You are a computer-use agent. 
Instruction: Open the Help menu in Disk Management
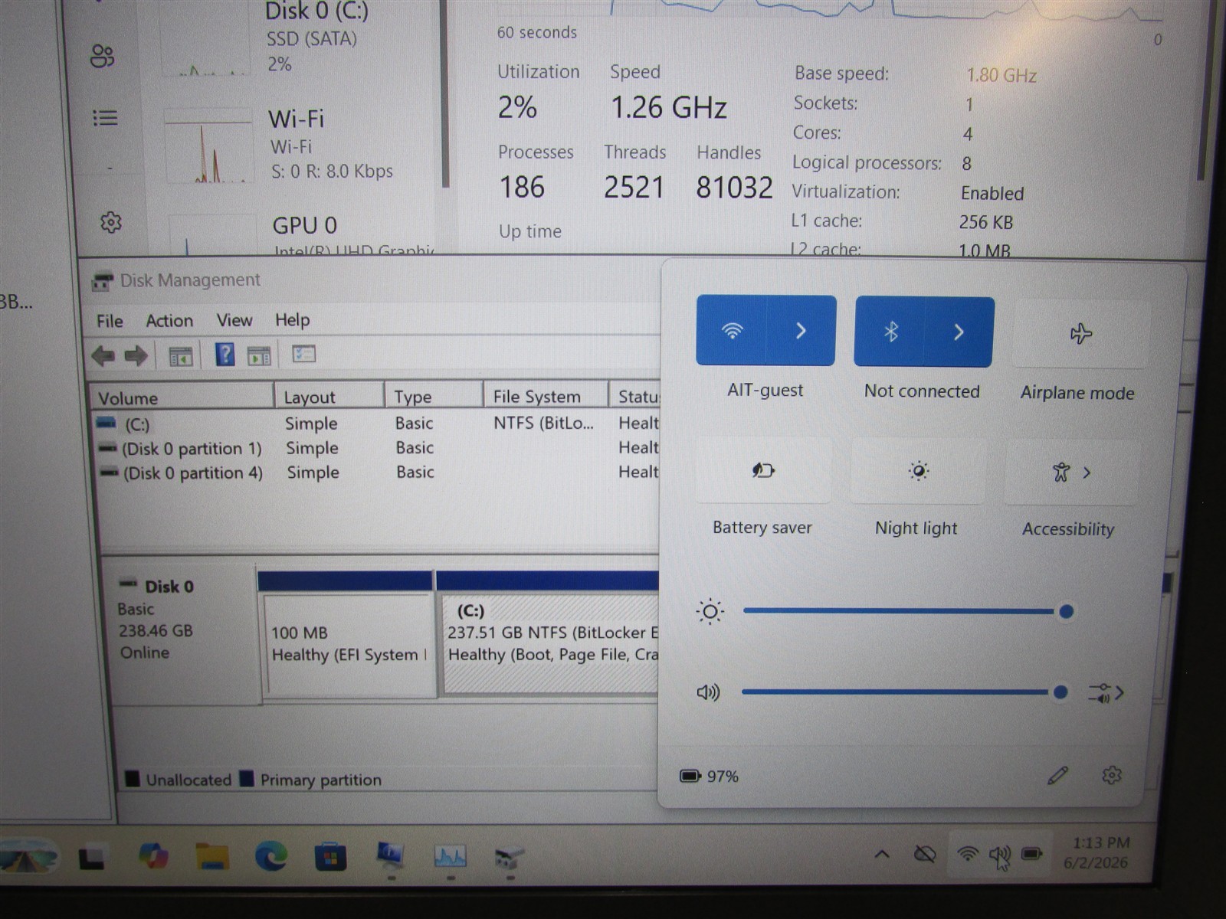click(x=292, y=320)
